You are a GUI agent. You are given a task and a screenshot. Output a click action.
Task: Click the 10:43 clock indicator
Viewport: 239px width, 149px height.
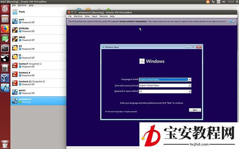click(x=231, y=2)
